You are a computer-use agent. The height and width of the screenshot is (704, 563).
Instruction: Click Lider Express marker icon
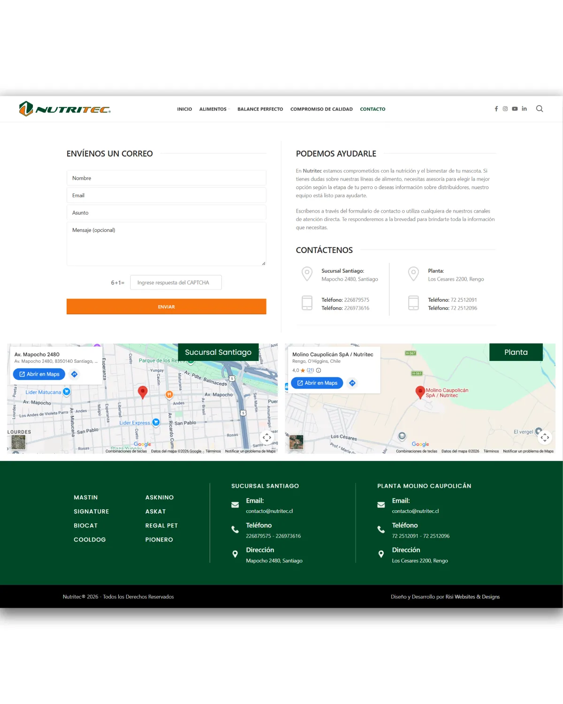coord(156,422)
